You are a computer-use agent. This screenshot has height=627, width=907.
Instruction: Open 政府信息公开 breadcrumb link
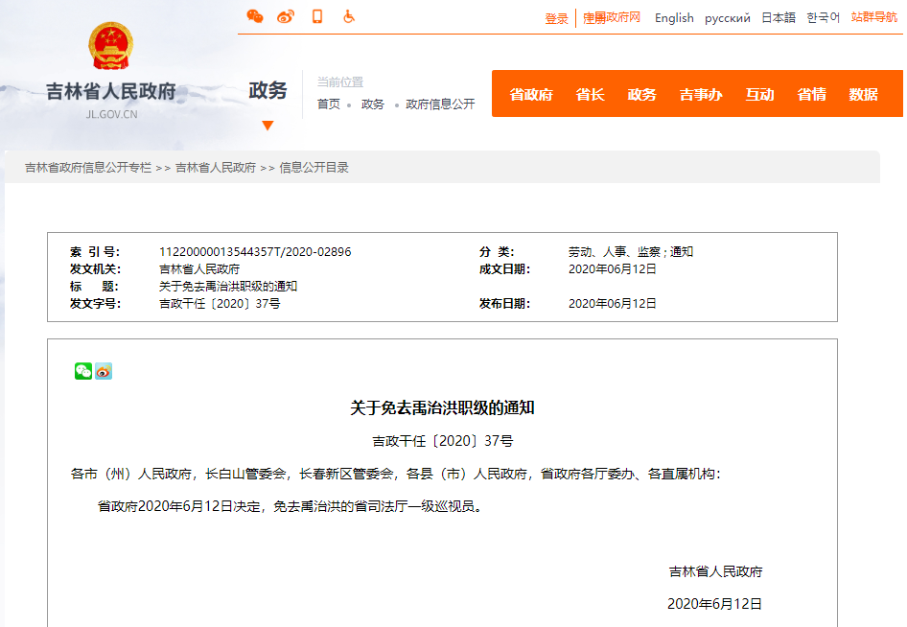click(x=440, y=104)
